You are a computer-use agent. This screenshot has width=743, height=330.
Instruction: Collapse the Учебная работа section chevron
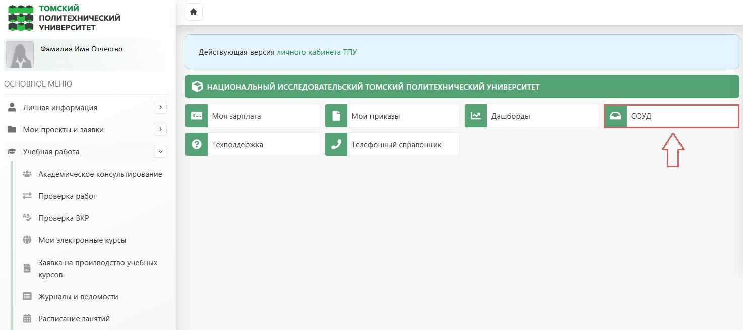click(x=160, y=151)
